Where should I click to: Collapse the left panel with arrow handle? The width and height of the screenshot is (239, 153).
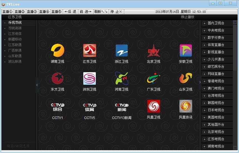coord(37,85)
